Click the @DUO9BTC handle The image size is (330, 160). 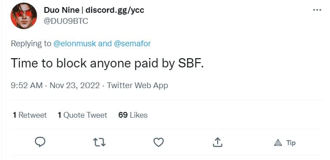(66, 21)
